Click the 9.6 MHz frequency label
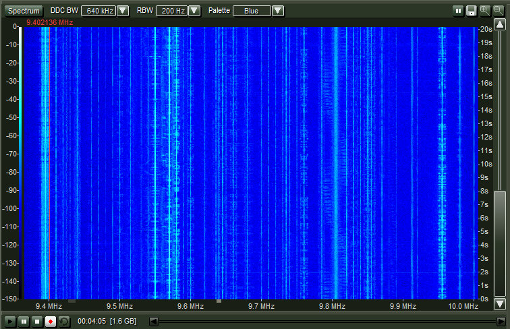 191,306
